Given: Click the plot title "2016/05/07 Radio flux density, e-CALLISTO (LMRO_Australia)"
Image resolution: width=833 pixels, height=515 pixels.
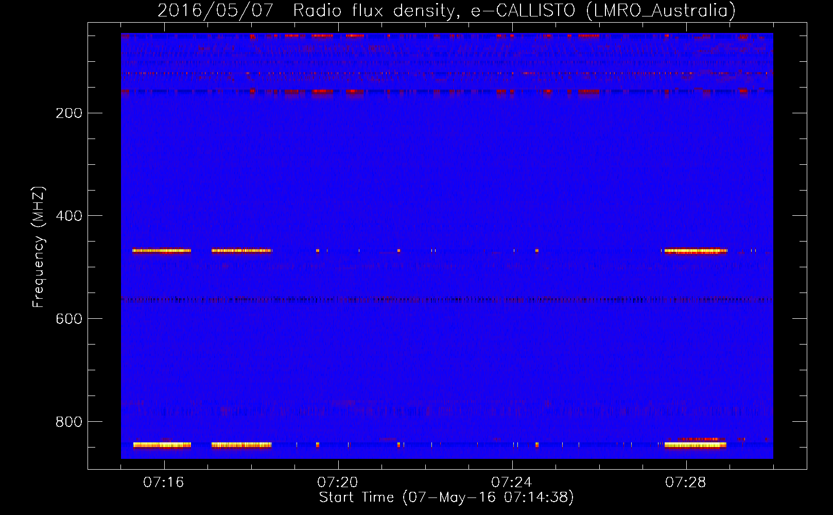Looking at the screenshot, I should (446, 10).
